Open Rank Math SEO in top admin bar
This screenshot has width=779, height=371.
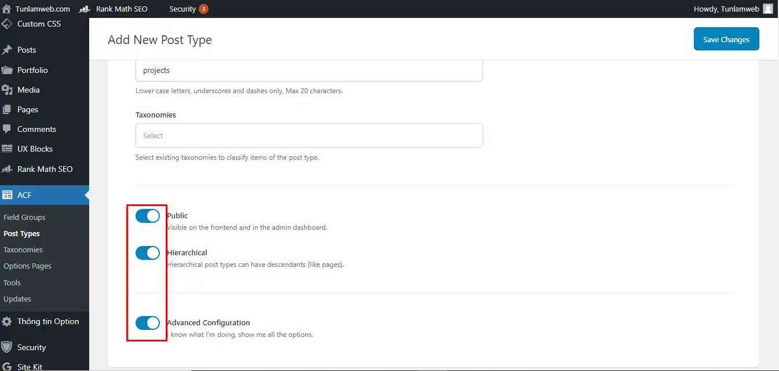(x=122, y=9)
